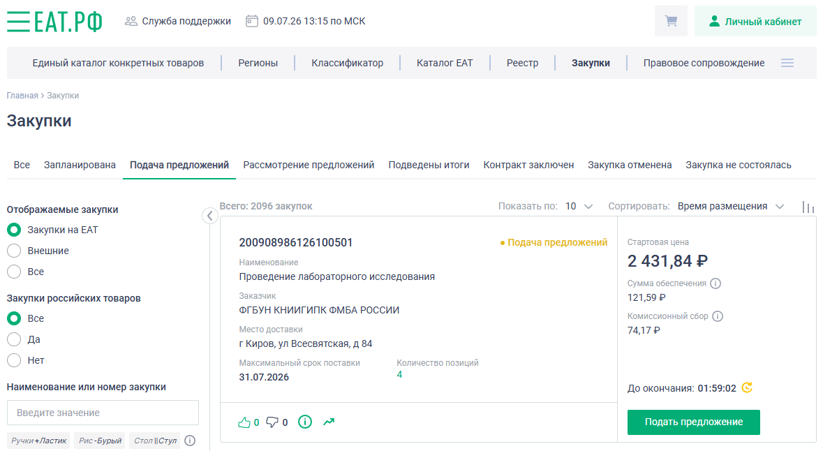Select 'Внешние' radio option
Image resolution: width=823 pixels, height=451 pixels.
click(x=14, y=251)
